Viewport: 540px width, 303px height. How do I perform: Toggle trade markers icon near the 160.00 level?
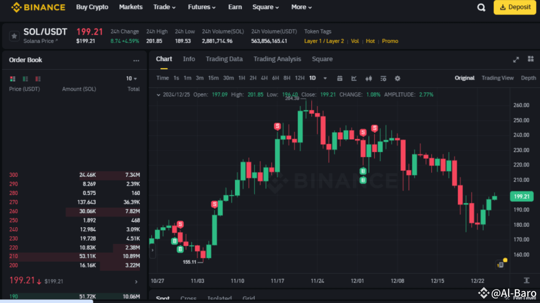click(501, 264)
